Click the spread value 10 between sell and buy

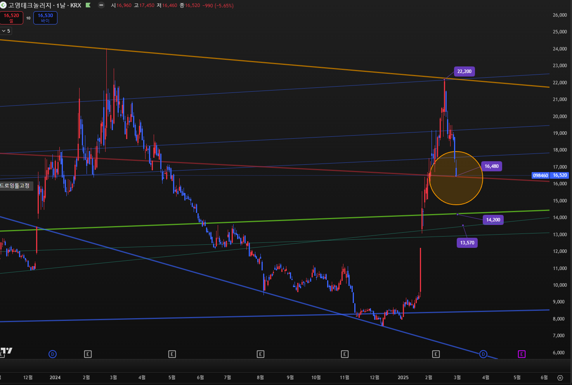28,18
